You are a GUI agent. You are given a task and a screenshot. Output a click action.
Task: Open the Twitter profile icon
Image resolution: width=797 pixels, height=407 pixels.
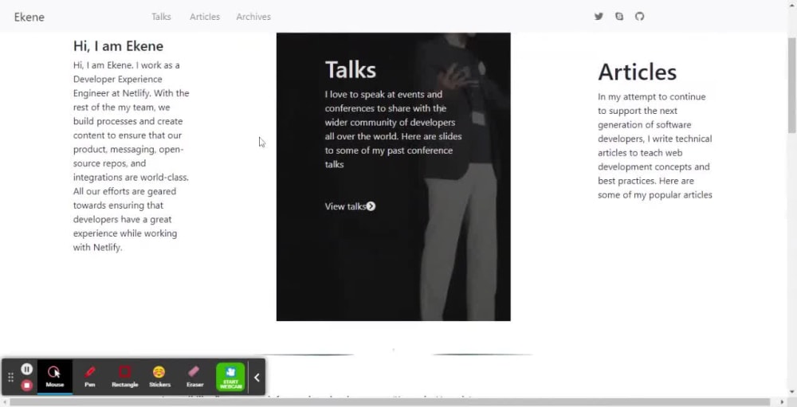pos(599,16)
